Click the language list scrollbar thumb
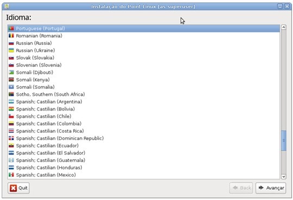 (x=283, y=140)
